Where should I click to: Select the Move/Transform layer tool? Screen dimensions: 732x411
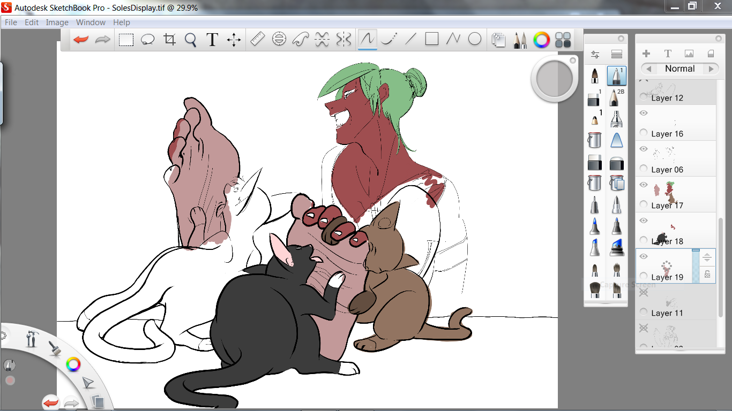coord(234,40)
